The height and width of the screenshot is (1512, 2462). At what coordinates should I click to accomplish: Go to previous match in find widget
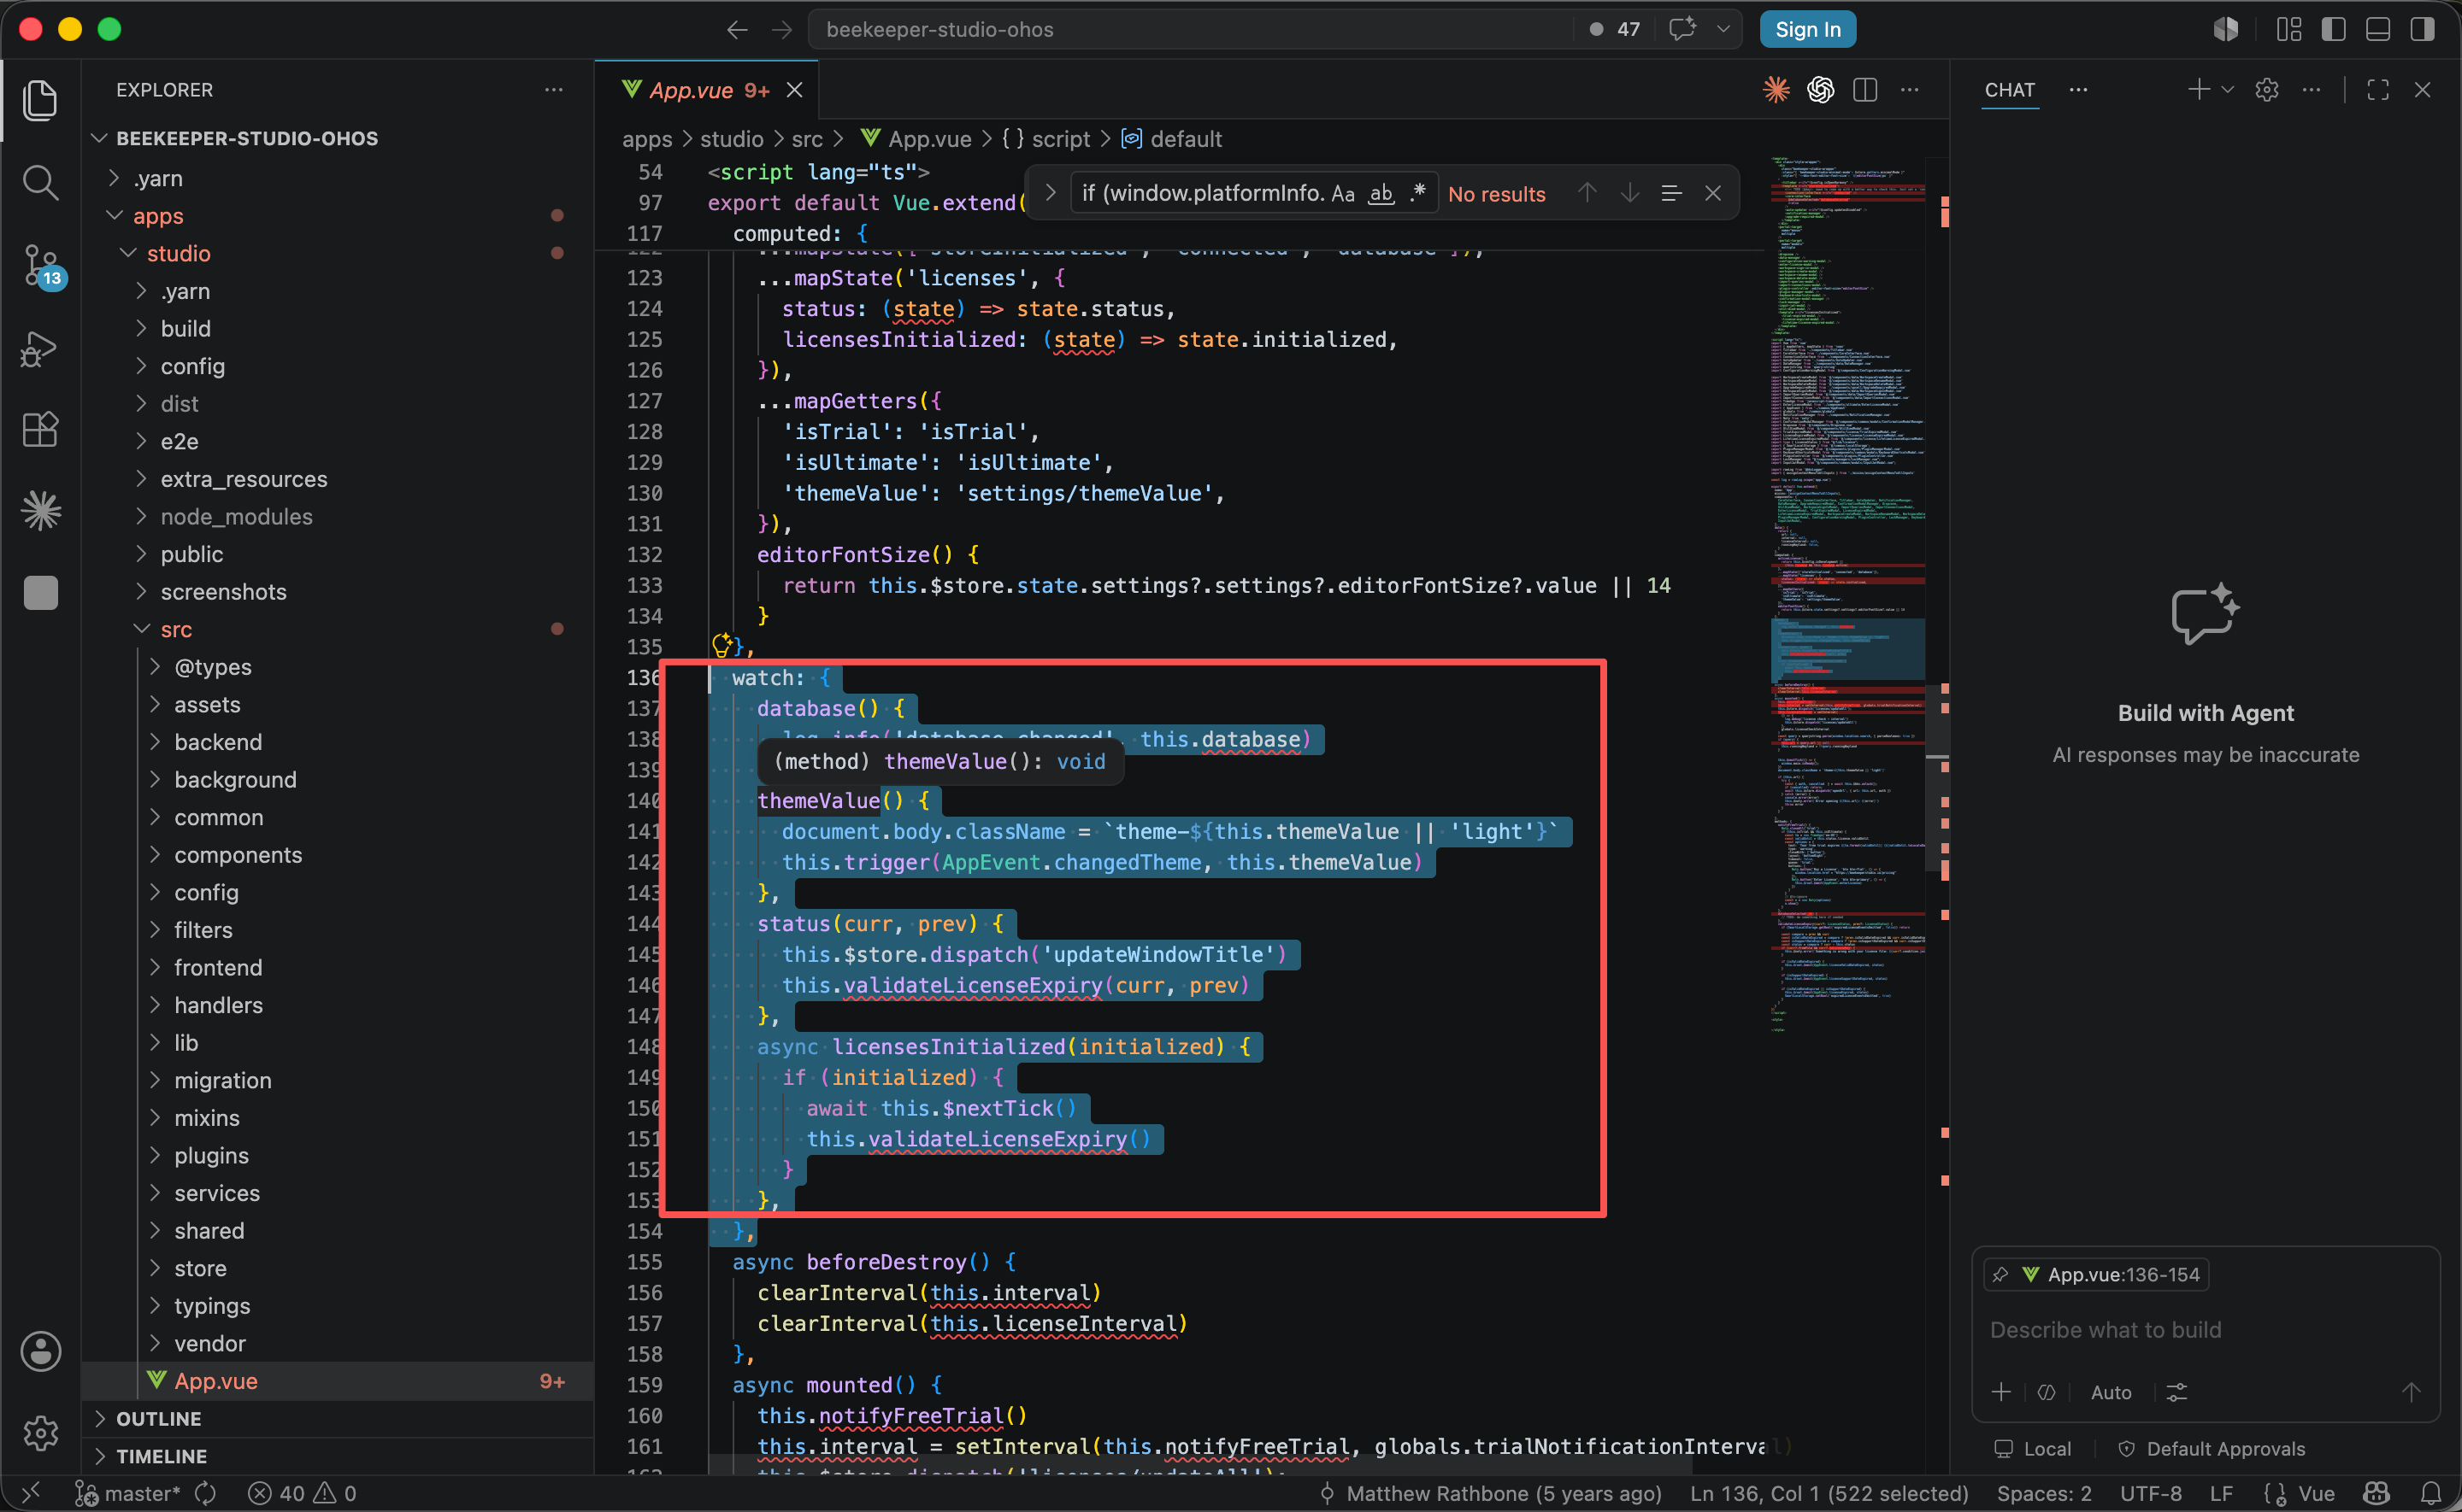1587,193
